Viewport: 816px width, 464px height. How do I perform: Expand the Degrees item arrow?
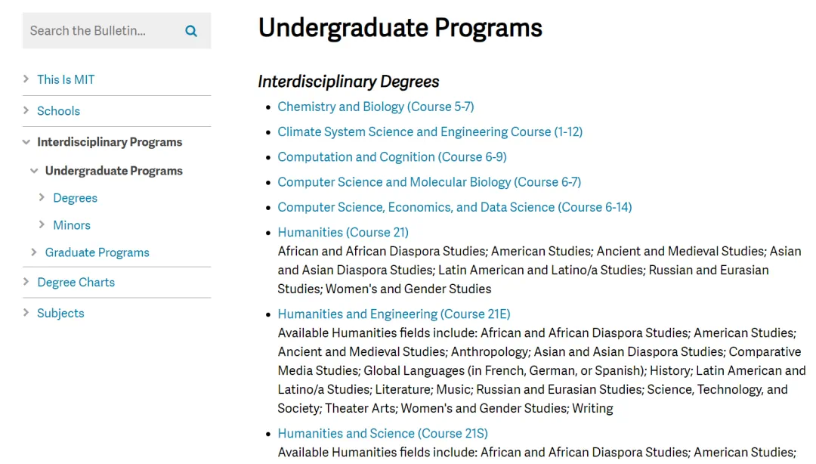(42, 197)
